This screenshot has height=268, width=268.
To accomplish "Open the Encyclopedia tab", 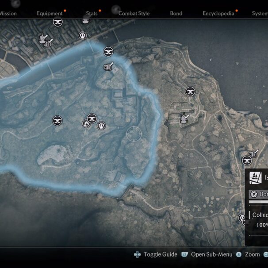I will click(x=218, y=13).
